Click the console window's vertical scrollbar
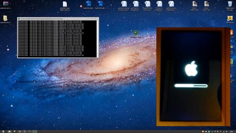 tap(97, 39)
